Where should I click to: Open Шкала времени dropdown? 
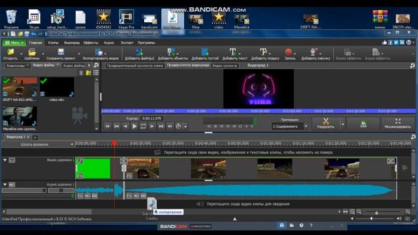click(72, 144)
